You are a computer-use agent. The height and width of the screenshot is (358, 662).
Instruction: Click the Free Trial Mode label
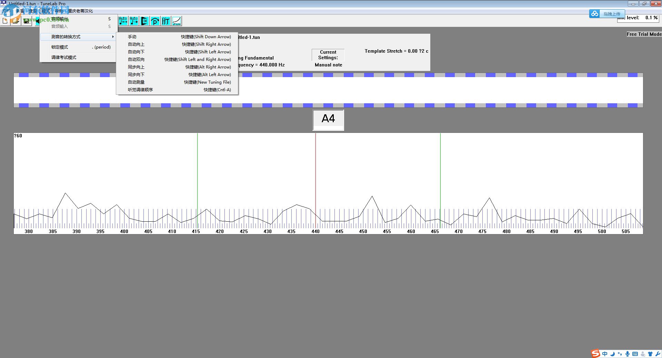[644, 34]
